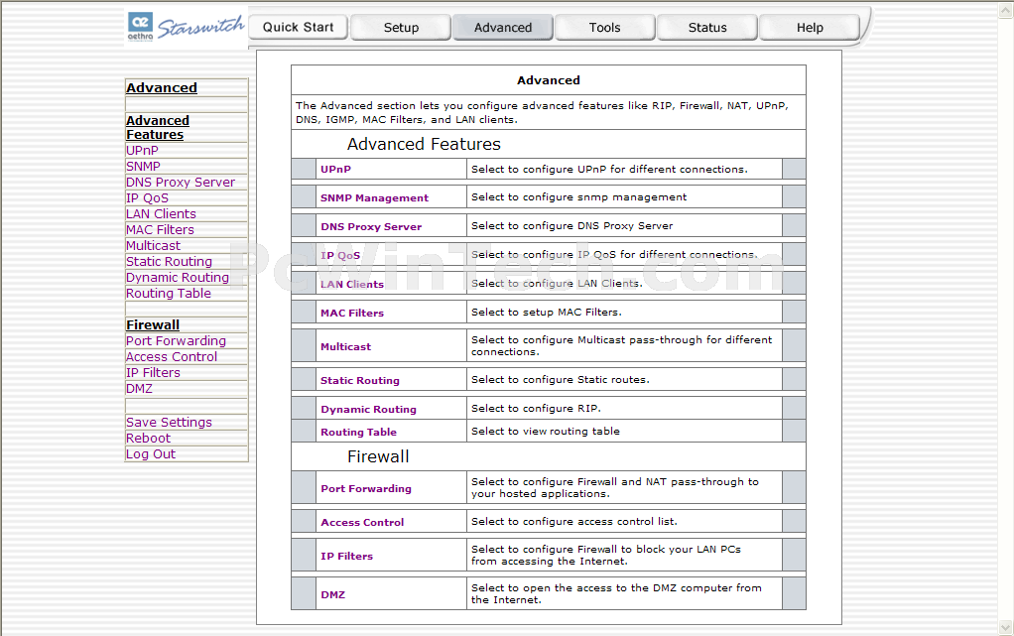Open the Quick Start tab

(x=298, y=27)
